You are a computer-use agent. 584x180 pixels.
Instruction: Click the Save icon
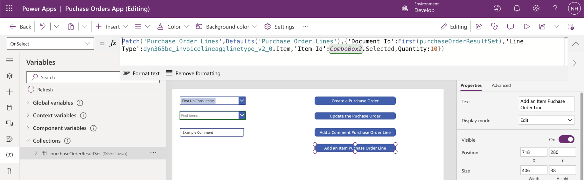point(542,27)
